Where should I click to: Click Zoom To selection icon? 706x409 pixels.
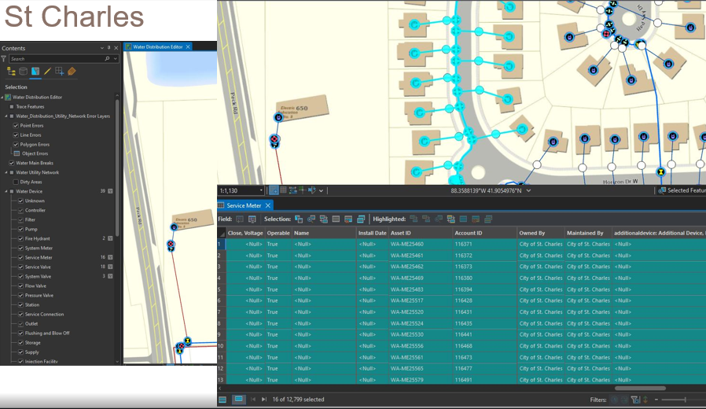311,219
